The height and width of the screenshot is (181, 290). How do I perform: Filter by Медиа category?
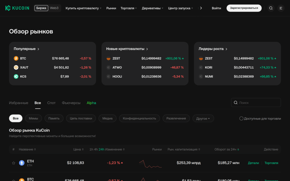107,118
